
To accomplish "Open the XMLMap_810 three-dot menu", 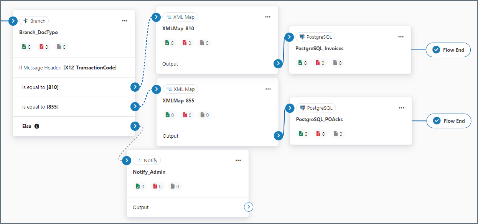I will pyautogui.click(x=268, y=17).
